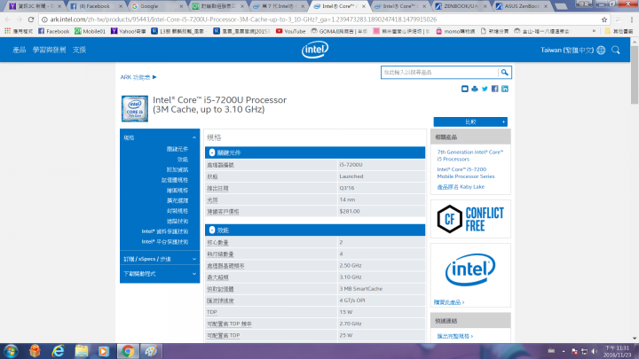
Task: Click inside the ARK product search field
Action: point(439,73)
